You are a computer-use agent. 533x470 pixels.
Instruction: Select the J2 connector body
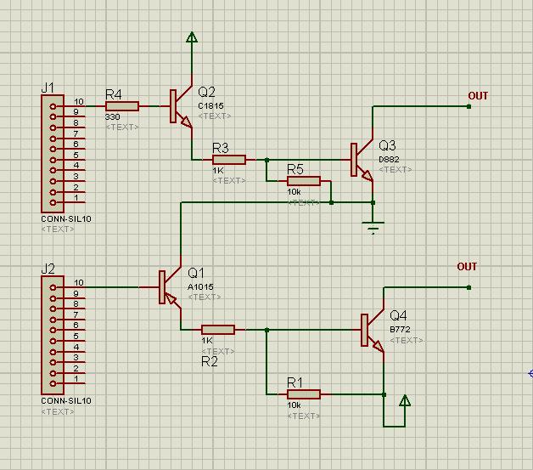click(53, 335)
